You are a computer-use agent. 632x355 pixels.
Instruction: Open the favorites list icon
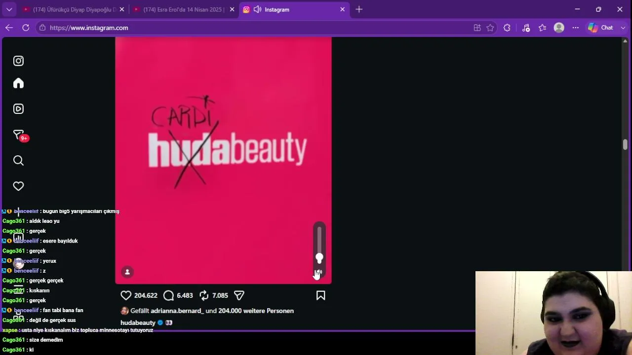coord(543,28)
